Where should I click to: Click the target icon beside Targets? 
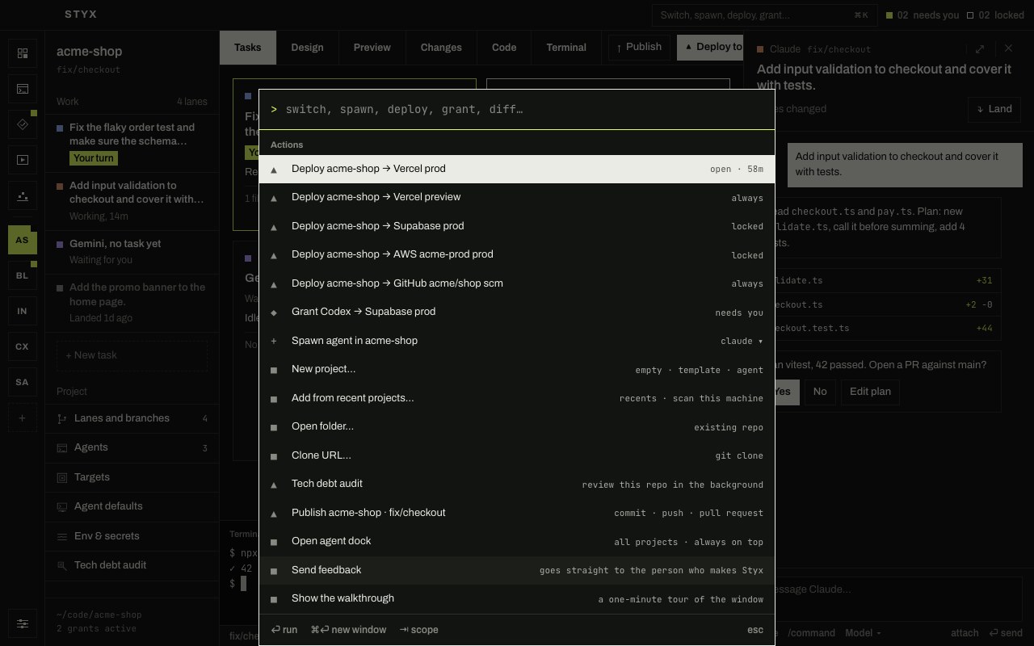pyautogui.click(x=62, y=477)
